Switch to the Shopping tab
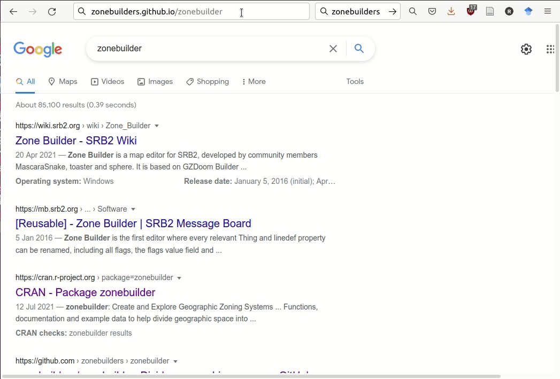Viewport: 560px width, 379px height. click(208, 82)
